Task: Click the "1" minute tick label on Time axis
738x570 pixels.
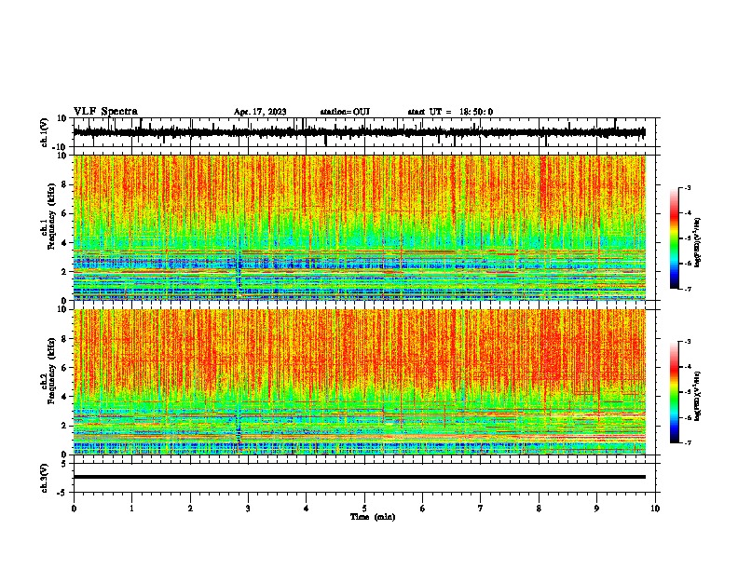Action: click(x=131, y=509)
